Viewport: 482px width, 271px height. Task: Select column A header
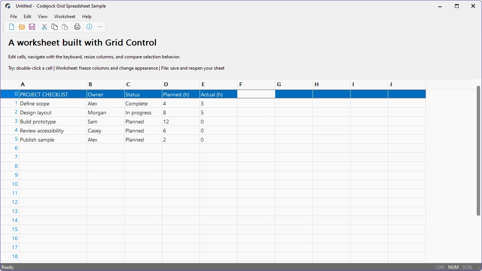[53, 84]
